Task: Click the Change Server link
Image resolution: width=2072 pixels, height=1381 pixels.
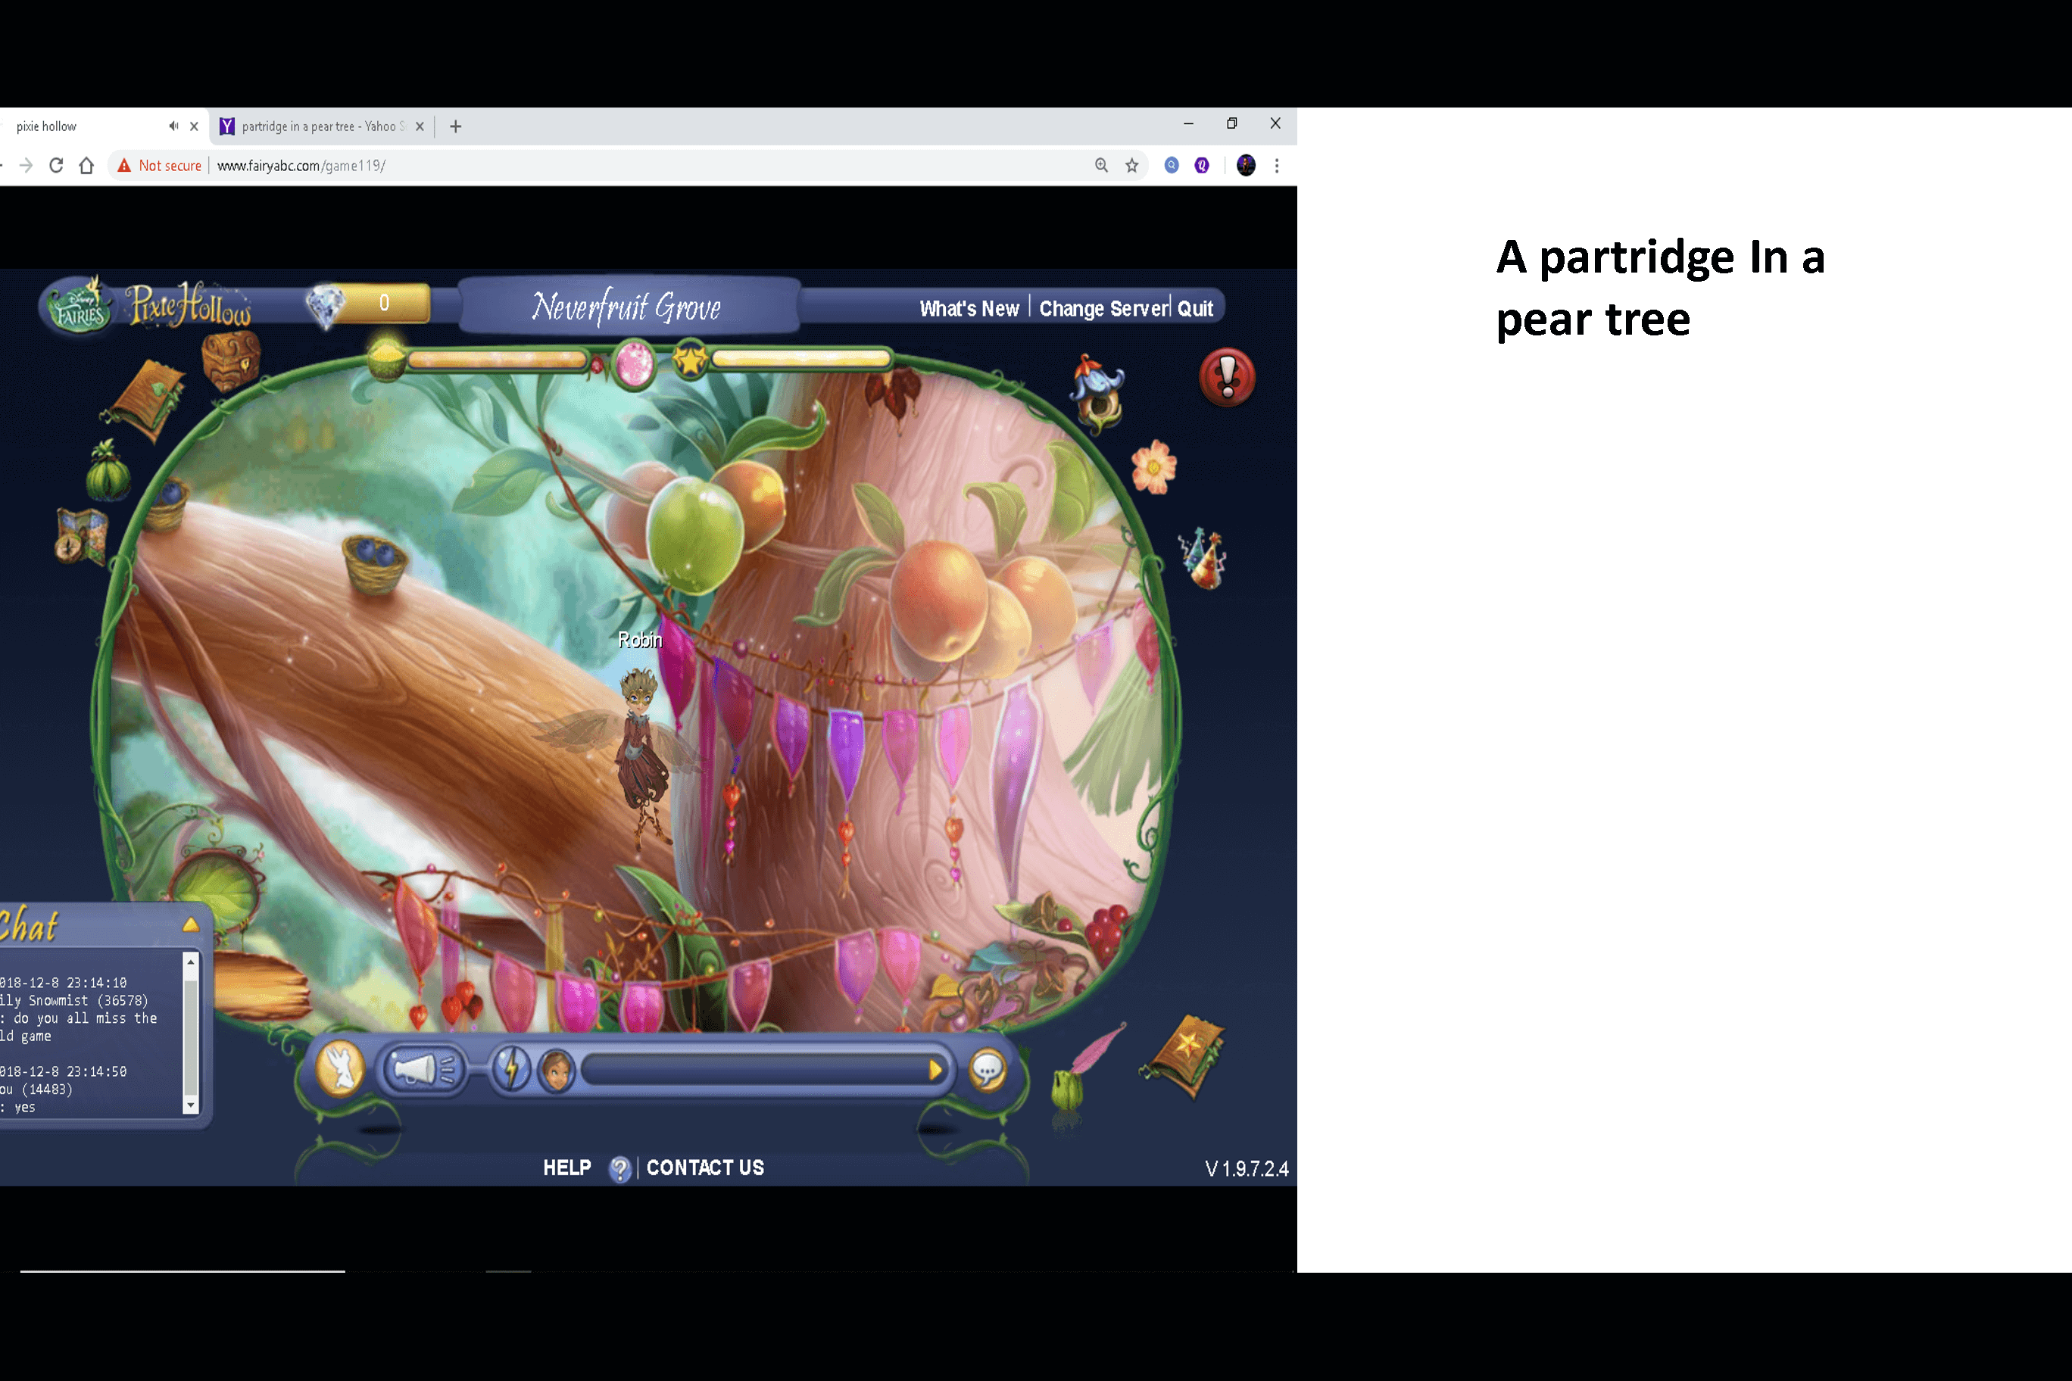Action: [x=1103, y=309]
